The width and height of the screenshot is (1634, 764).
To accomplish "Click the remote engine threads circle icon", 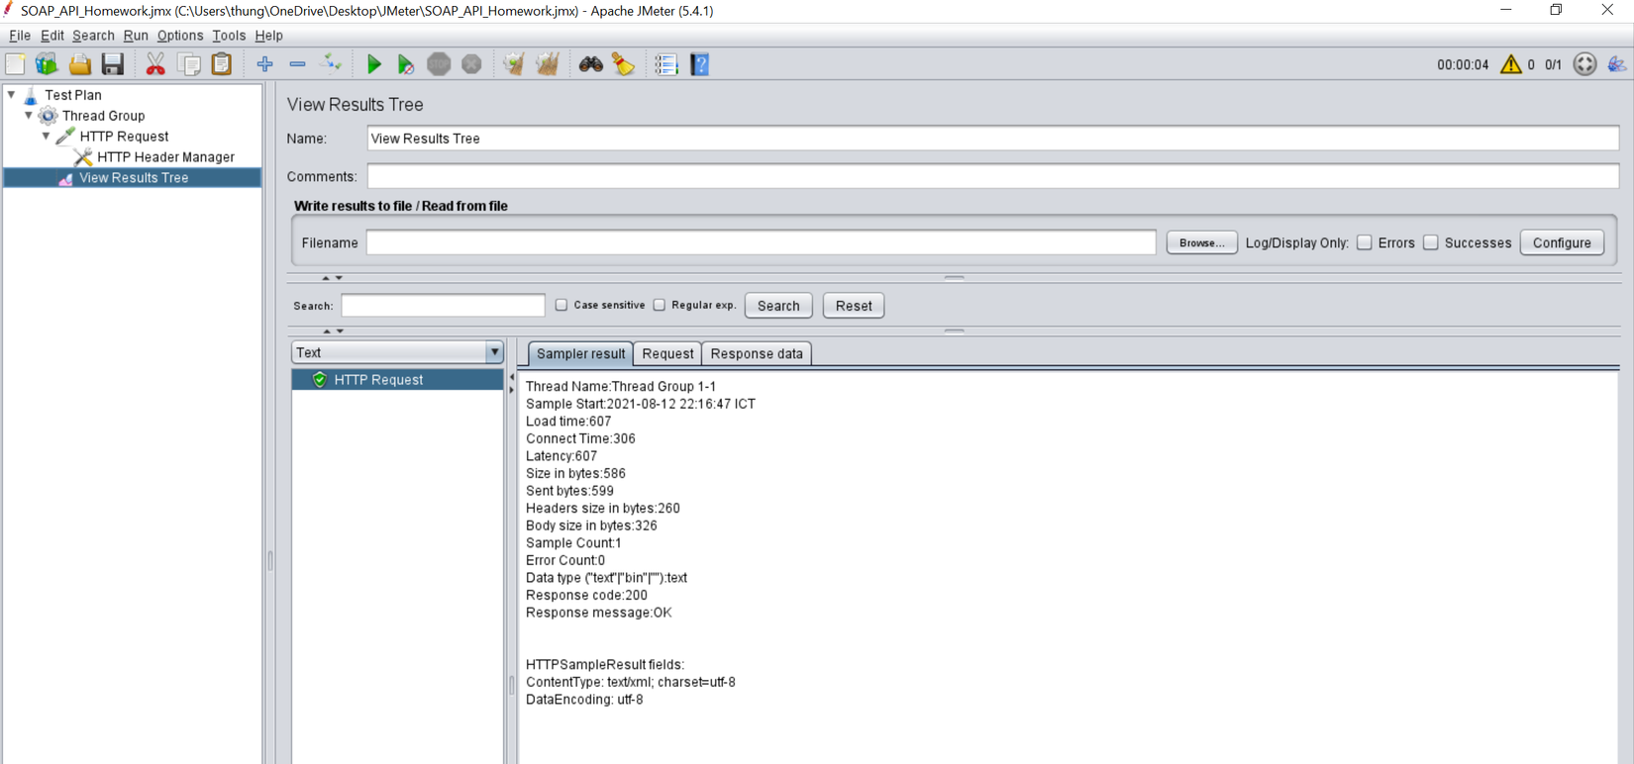I will (x=1584, y=64).
